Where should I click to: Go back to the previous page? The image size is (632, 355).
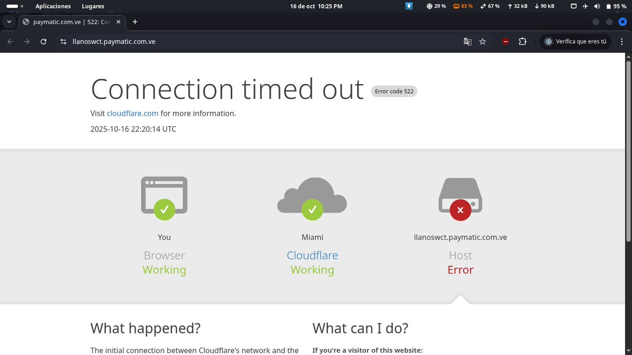(x=11, y=42)
